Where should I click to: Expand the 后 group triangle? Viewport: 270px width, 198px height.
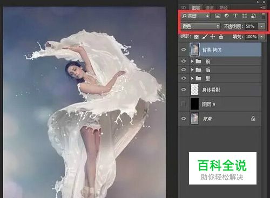click(192, 70)
